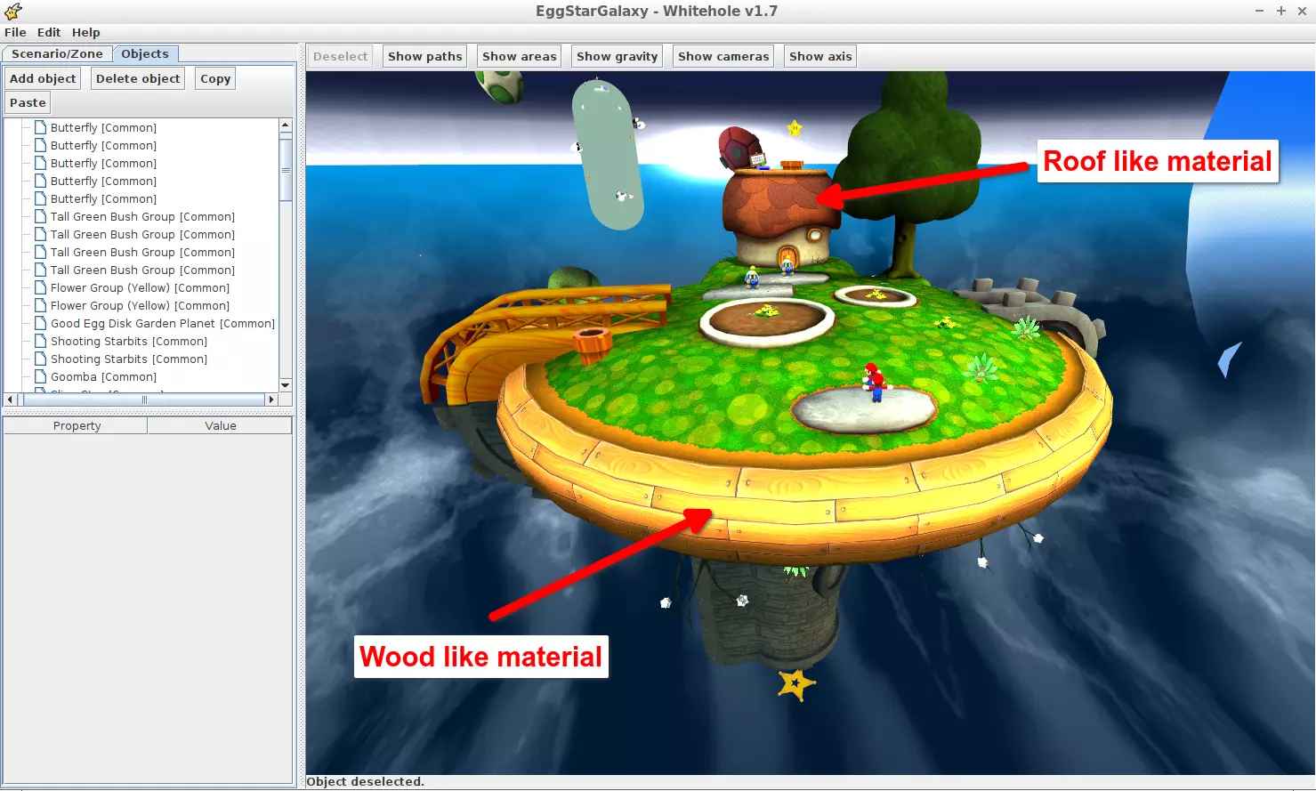The width and height of the screenshot is (1316, 791).
Task: Click right arrow of horizontal list scrollbar
Action: (272, 400)
